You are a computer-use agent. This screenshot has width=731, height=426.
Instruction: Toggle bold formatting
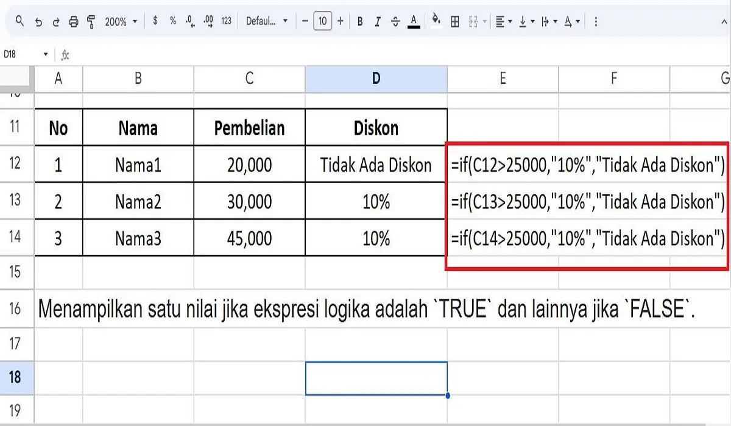pos(360,21)
